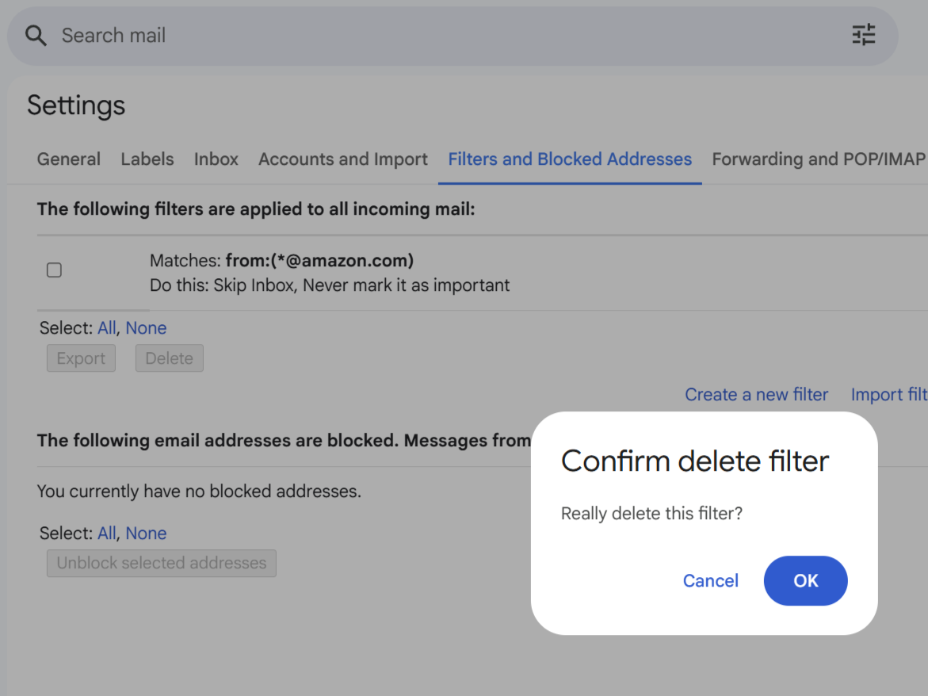Click inside the Search mail field
928x696 pixels.
396,36
